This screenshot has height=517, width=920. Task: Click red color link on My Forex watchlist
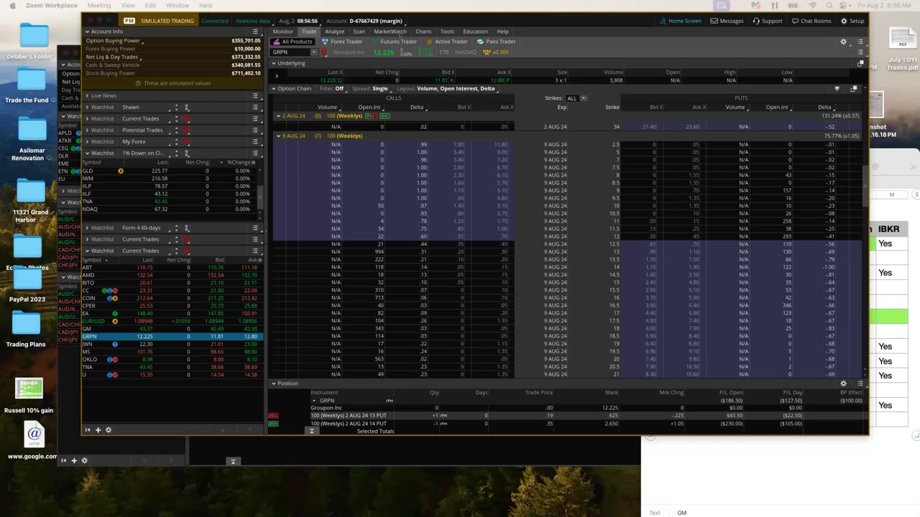point(187,141)
